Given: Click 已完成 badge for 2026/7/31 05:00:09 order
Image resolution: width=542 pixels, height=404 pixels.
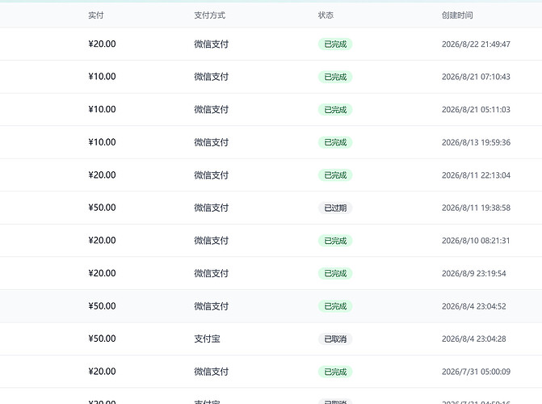Looking at the screenshot, I should pyautogui.click(x=335, y=372).
